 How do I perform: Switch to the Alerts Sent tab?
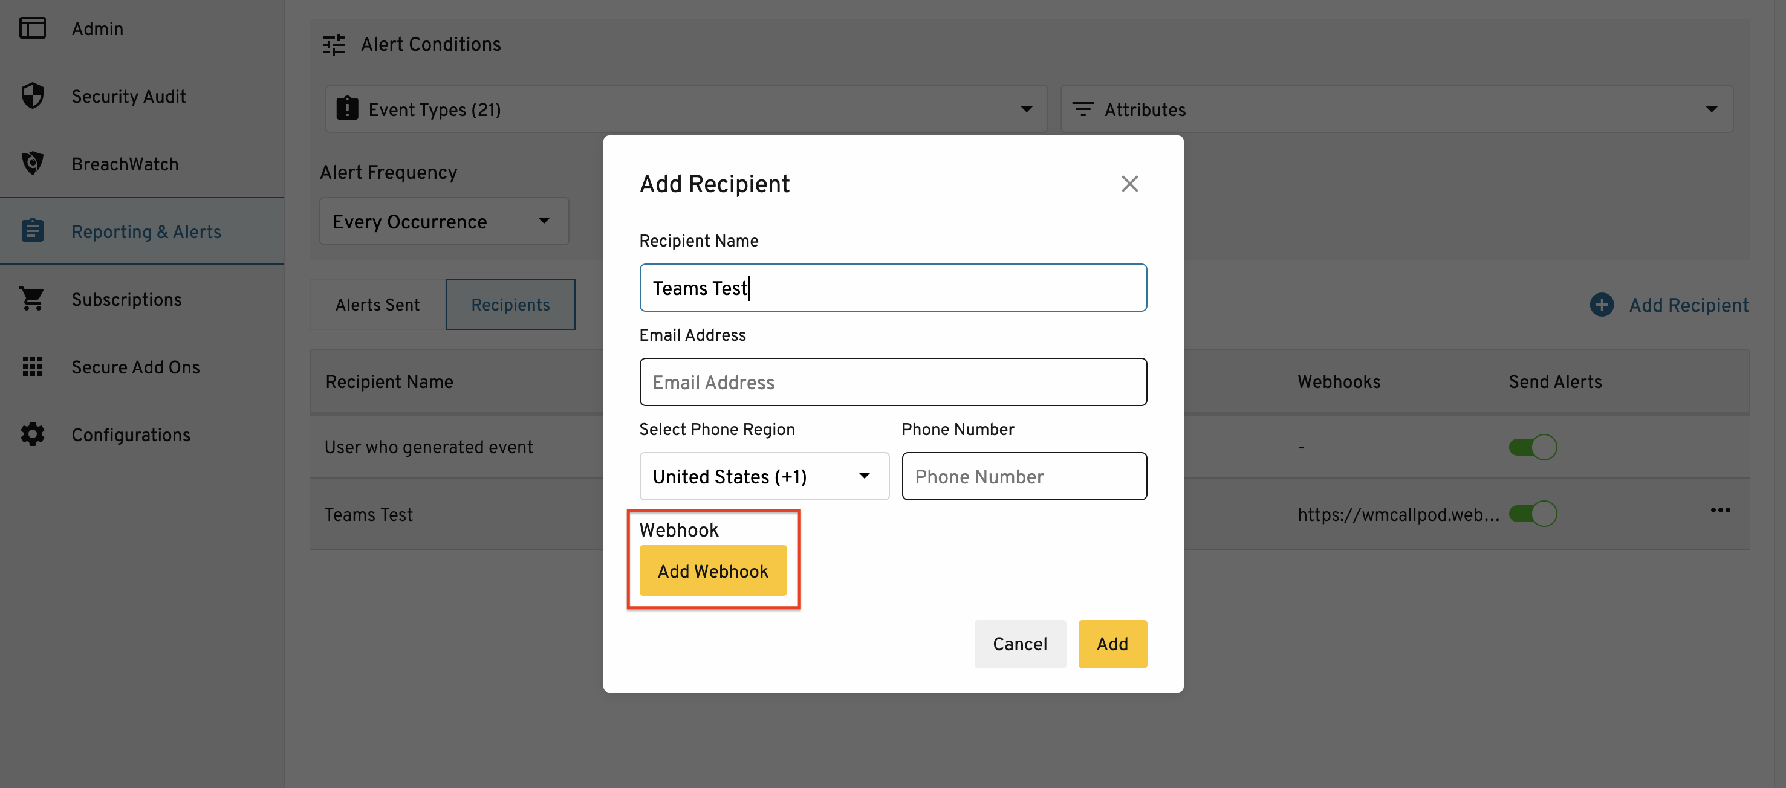point(378,305)
